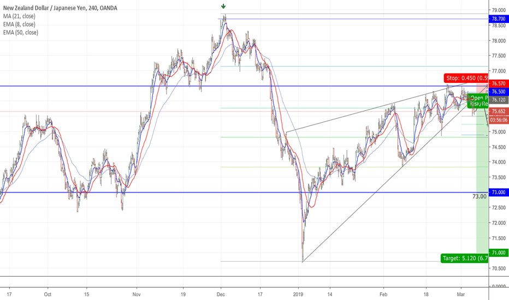The image size is (509, 300).
Task: Click the Oct label on the time axis
Action: pyautogui.click(x=48, y=295)
